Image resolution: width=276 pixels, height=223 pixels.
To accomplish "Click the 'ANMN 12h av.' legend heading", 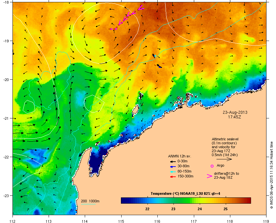I will click(x=179, y=156).
